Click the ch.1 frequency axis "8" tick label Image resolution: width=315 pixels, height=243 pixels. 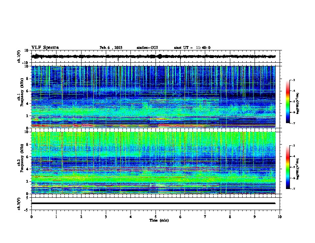coord(27,79)
